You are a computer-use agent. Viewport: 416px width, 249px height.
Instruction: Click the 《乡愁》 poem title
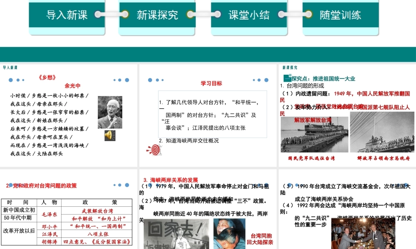(46, 77)
